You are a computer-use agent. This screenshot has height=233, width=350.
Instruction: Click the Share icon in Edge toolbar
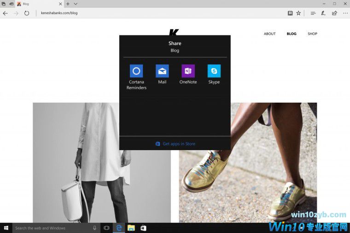[x=334, y=13]
